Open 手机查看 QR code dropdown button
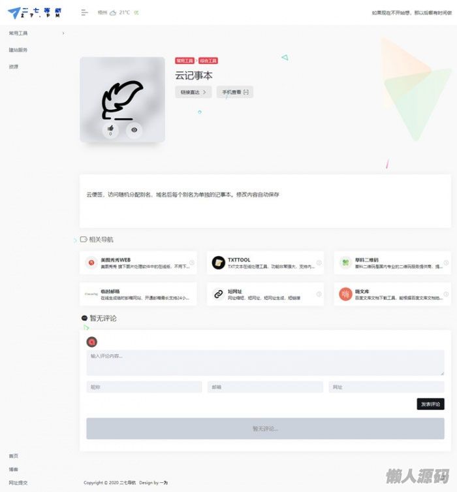This screenshot has width=457, height=492. pos(235,92)
